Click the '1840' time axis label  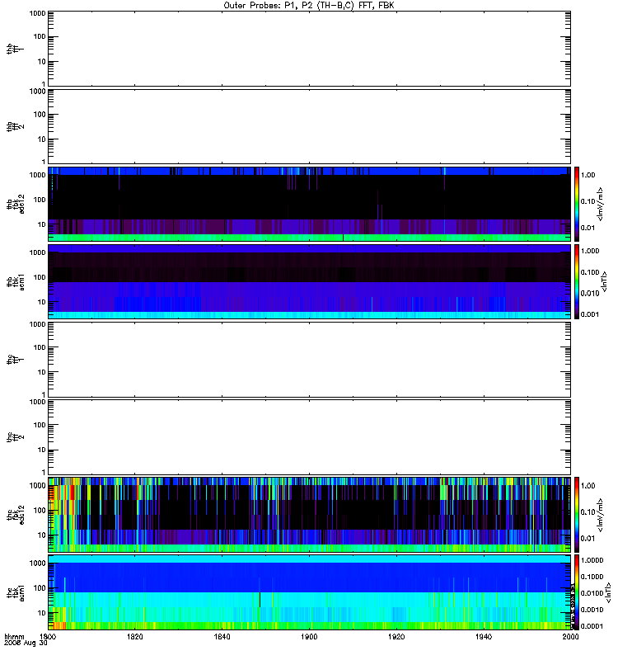tap(222, 637)
